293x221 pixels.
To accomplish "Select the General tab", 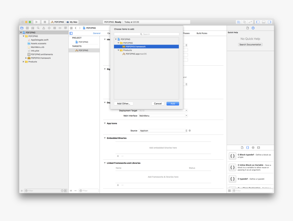I will (96, 33).
